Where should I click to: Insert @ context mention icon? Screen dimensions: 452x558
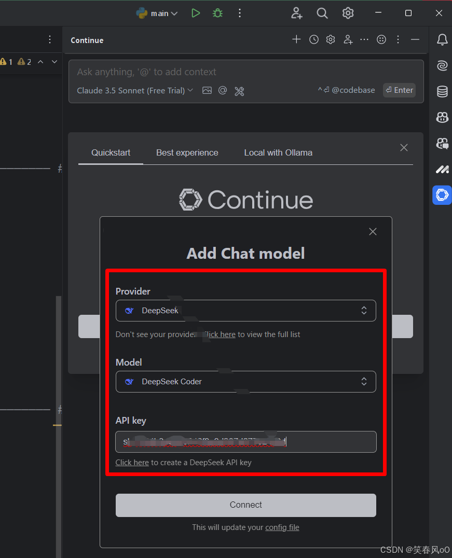[x=223, y=90]
